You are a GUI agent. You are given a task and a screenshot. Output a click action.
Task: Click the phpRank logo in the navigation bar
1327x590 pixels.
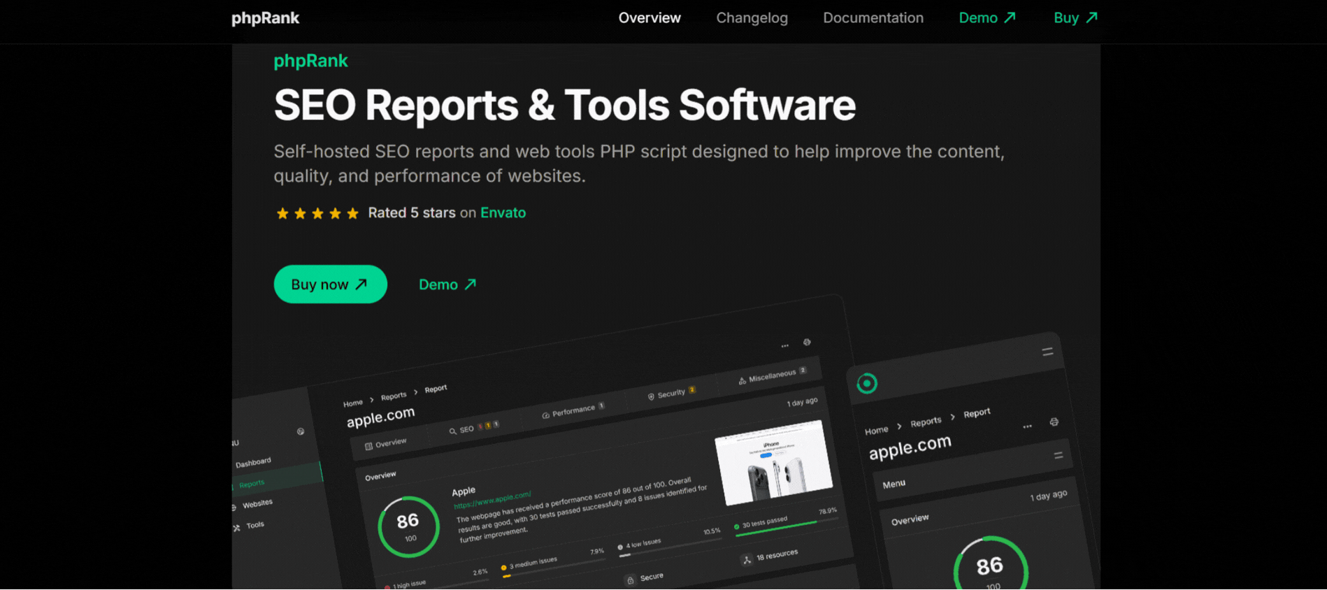[x=265, y=18]
